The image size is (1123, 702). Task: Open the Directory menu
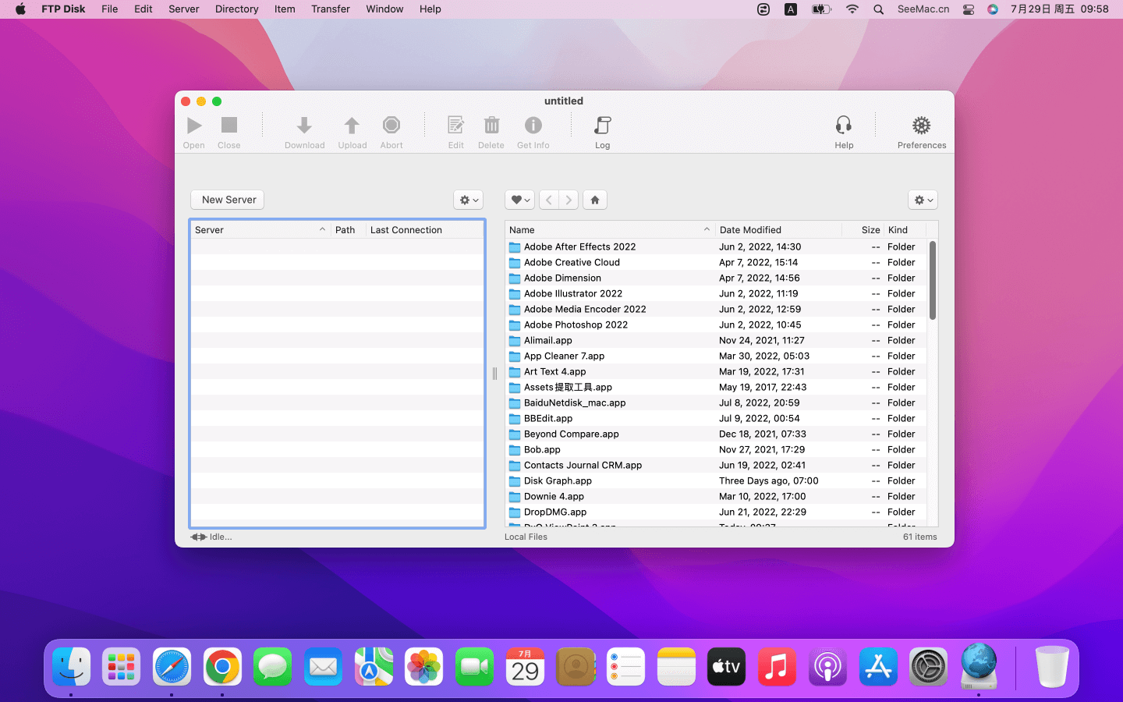point(236,9)
